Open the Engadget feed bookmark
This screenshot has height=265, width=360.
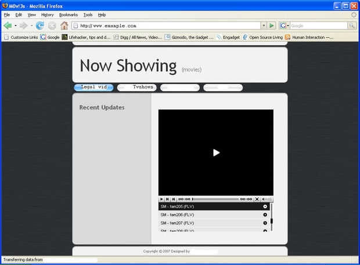point(228,37)
